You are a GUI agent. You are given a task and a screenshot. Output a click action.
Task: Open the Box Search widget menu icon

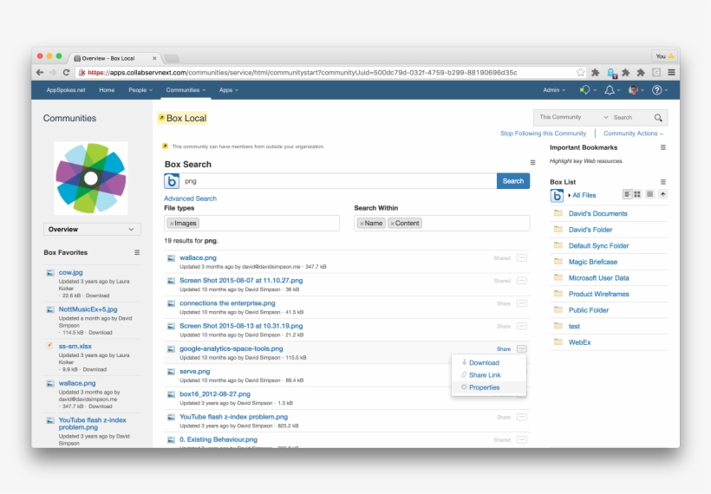(x=532, y=163)
